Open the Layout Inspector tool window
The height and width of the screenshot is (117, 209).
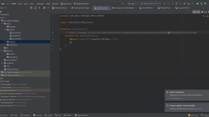click(x=205, y=115)
